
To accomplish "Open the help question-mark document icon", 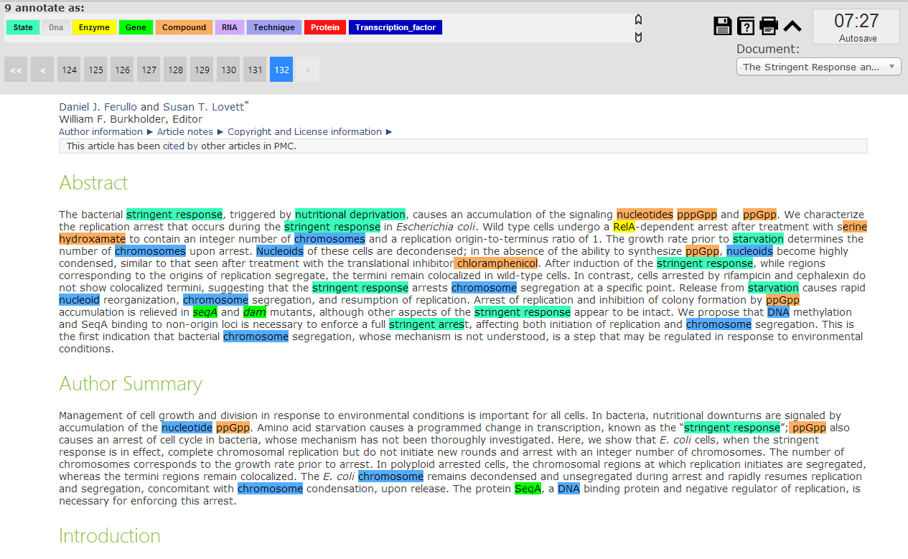I will [x=746, y=26].
